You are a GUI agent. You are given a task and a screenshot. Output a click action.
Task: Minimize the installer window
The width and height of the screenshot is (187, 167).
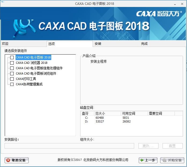coord(175,4)
